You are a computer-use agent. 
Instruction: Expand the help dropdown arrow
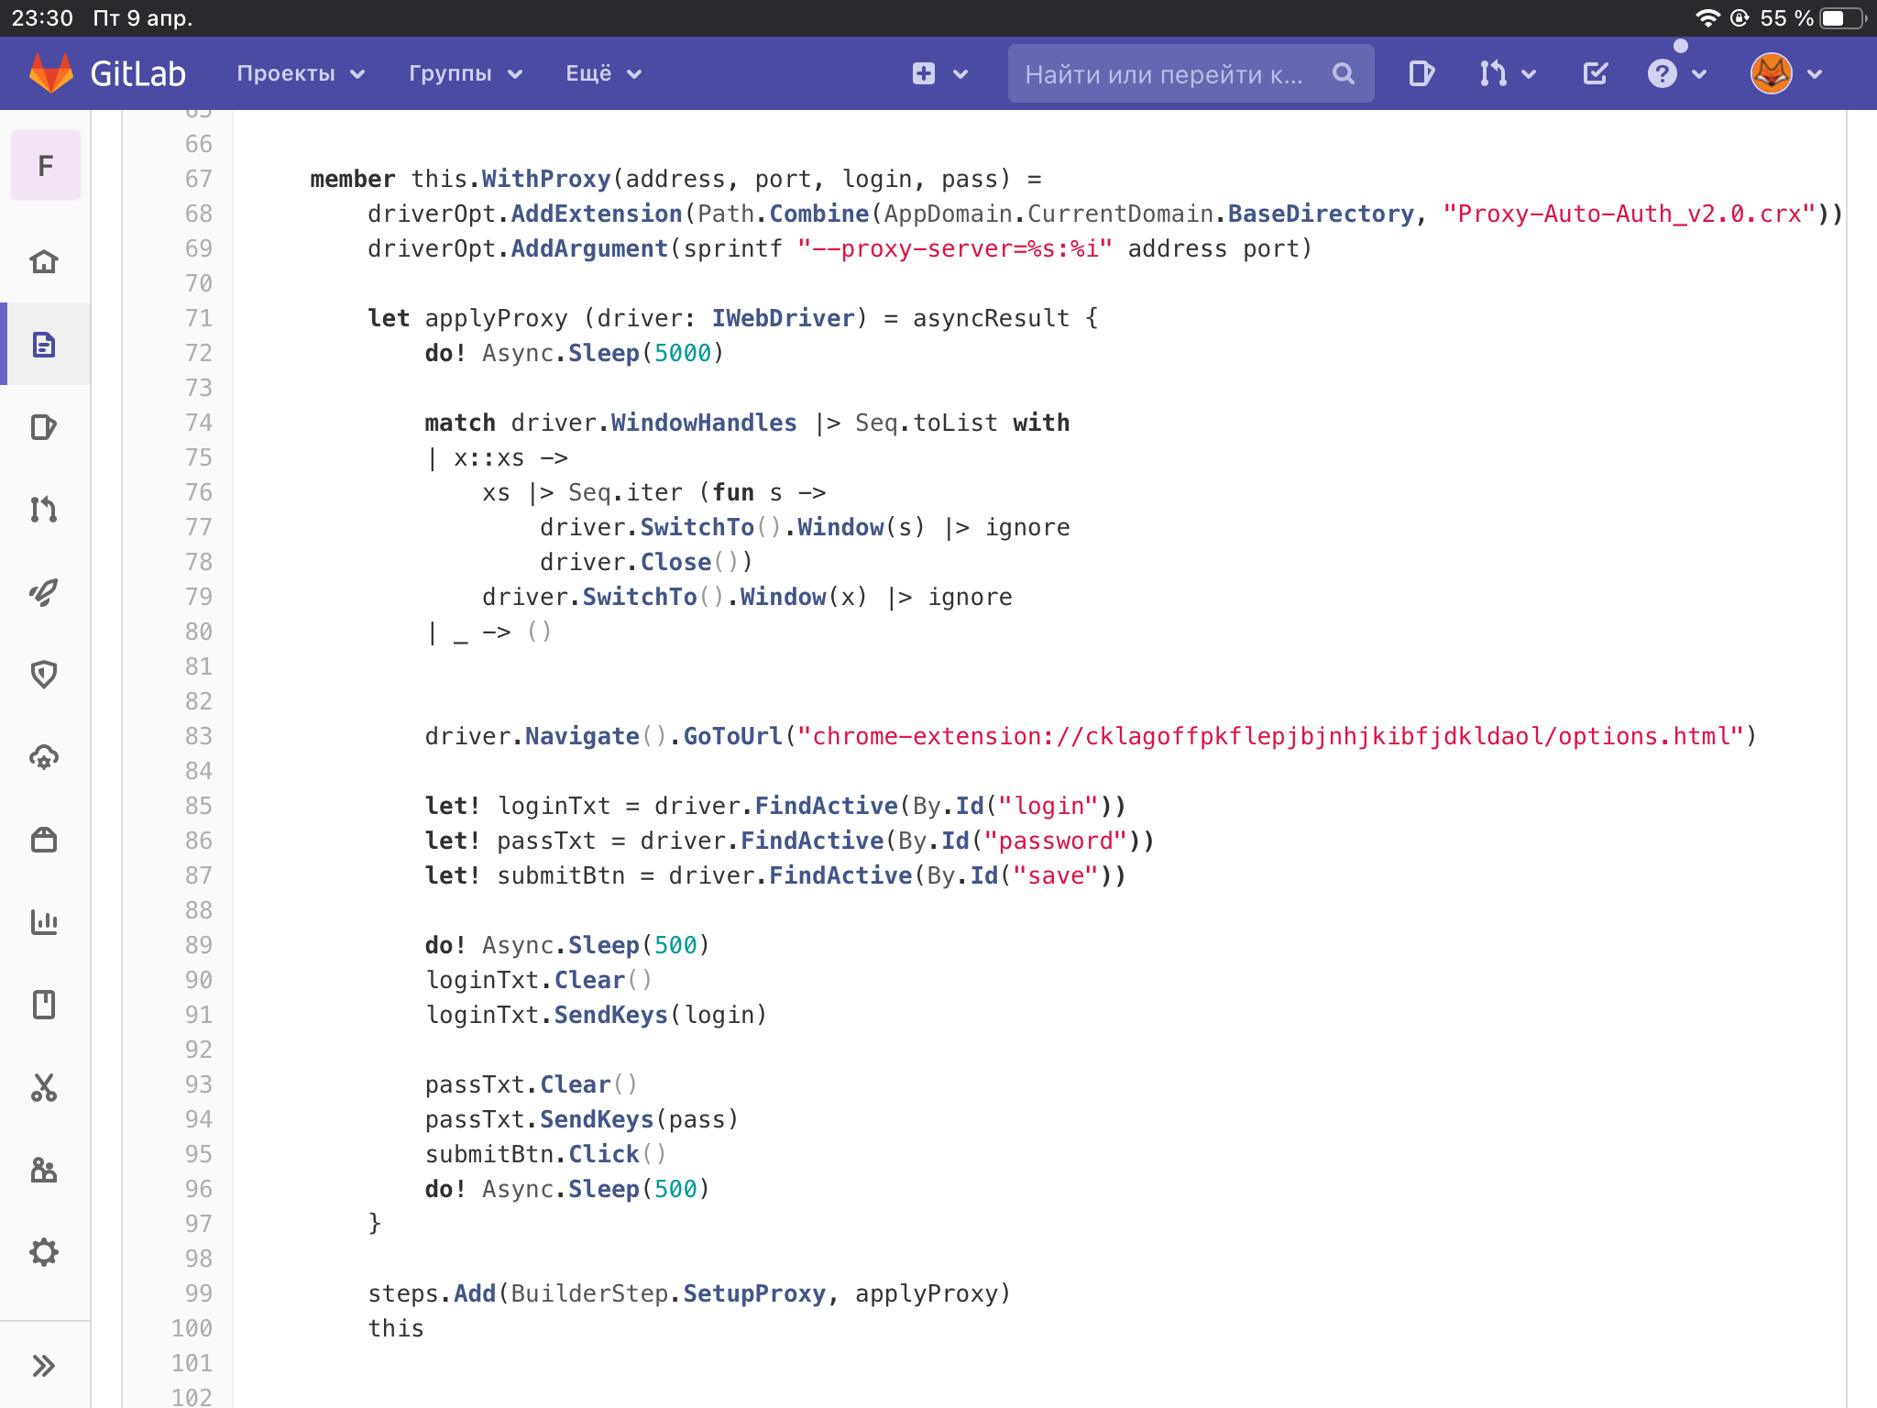[1700, 74]
